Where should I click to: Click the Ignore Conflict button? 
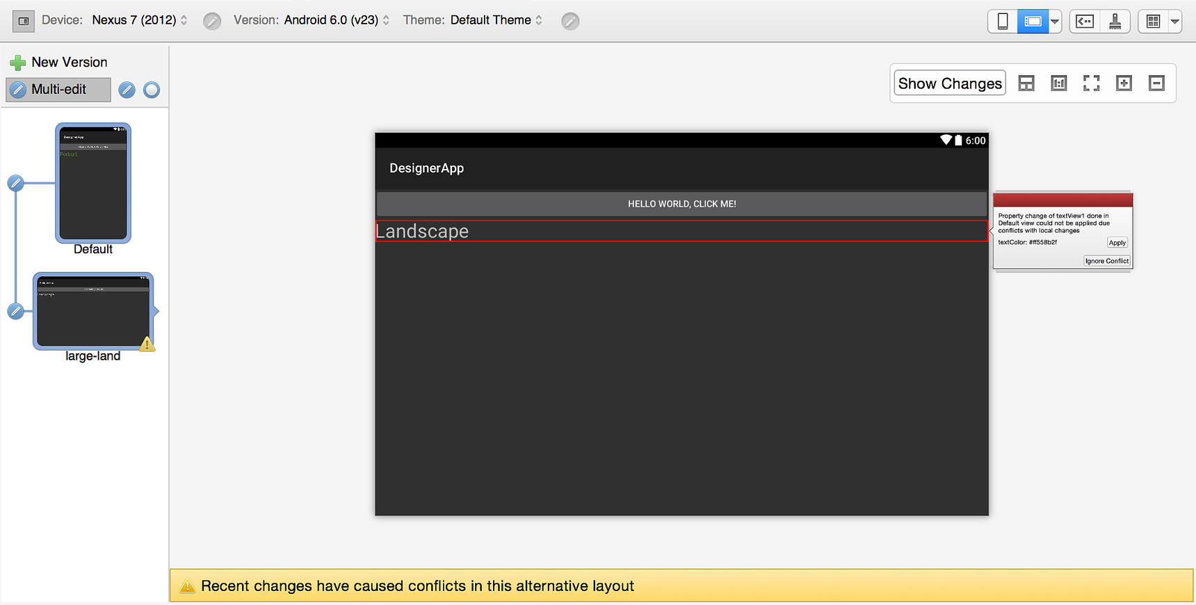coord(1107,261)
